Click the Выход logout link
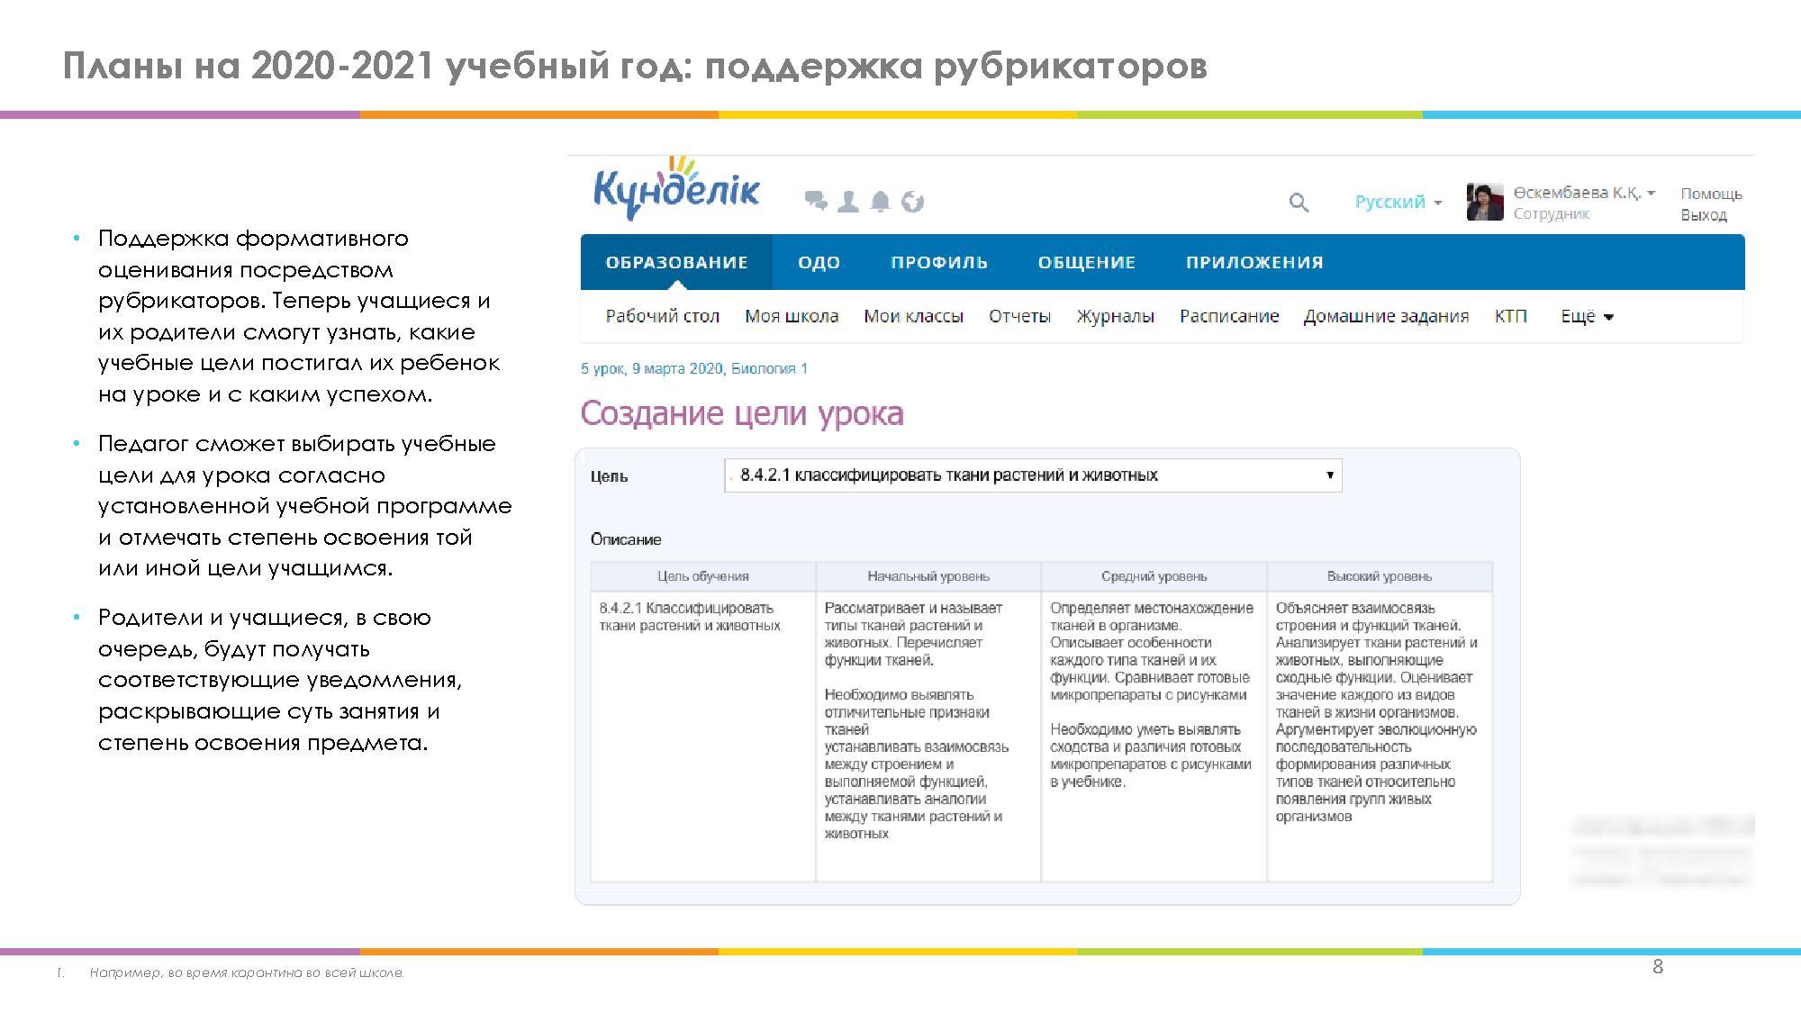This screenshot has width=1801, height=1013. click(1703, 214)
